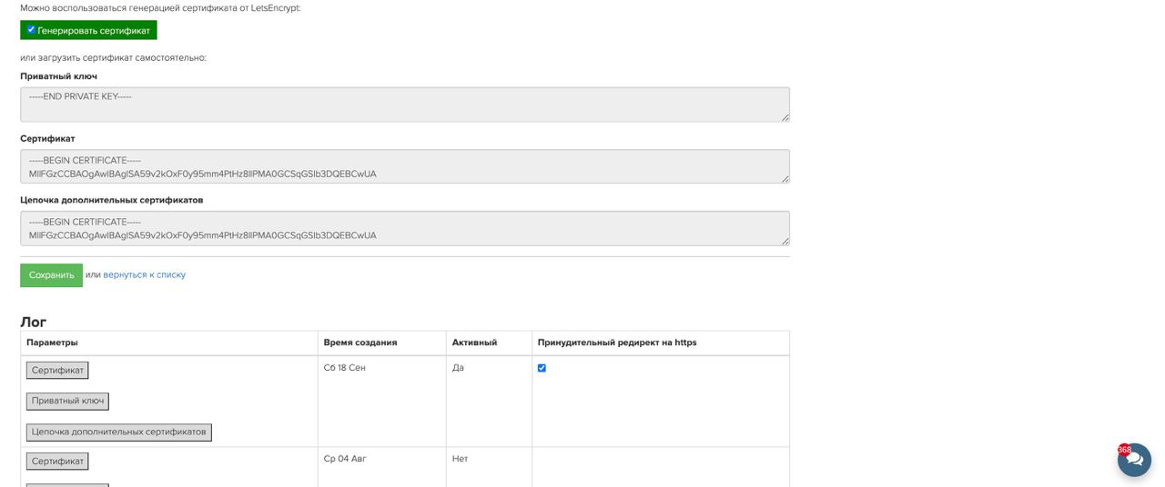
Task: Follow the вернуться к списку link
Action: click(x=144, y=274)
